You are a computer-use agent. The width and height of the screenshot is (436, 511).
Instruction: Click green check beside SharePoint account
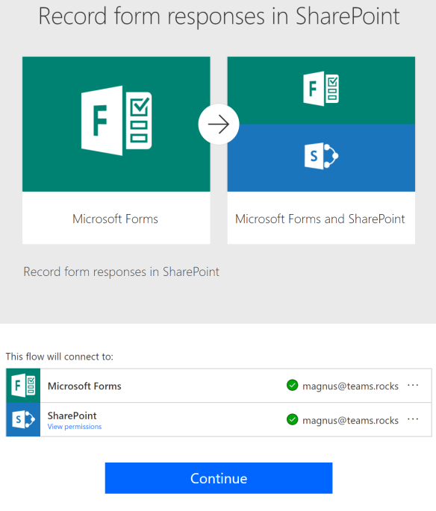292,419
